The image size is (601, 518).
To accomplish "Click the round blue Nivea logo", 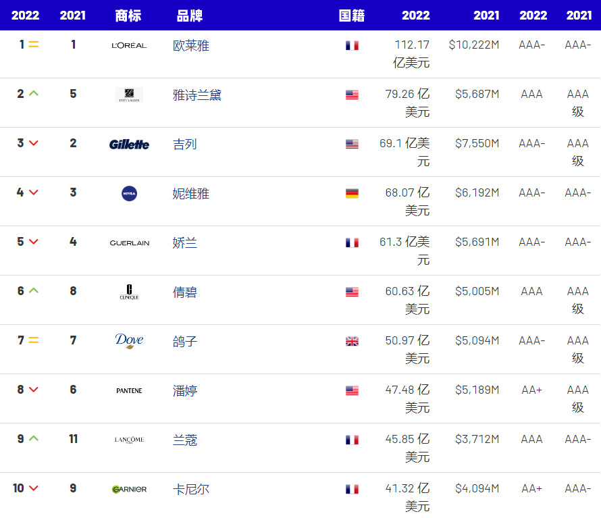I will (129, 194).
